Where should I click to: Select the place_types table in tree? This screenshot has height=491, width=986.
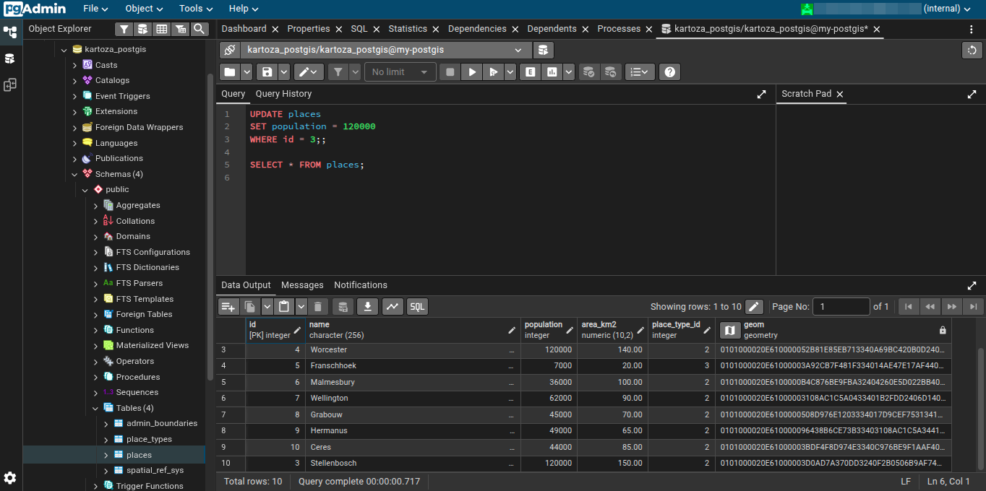coord(149,439)
